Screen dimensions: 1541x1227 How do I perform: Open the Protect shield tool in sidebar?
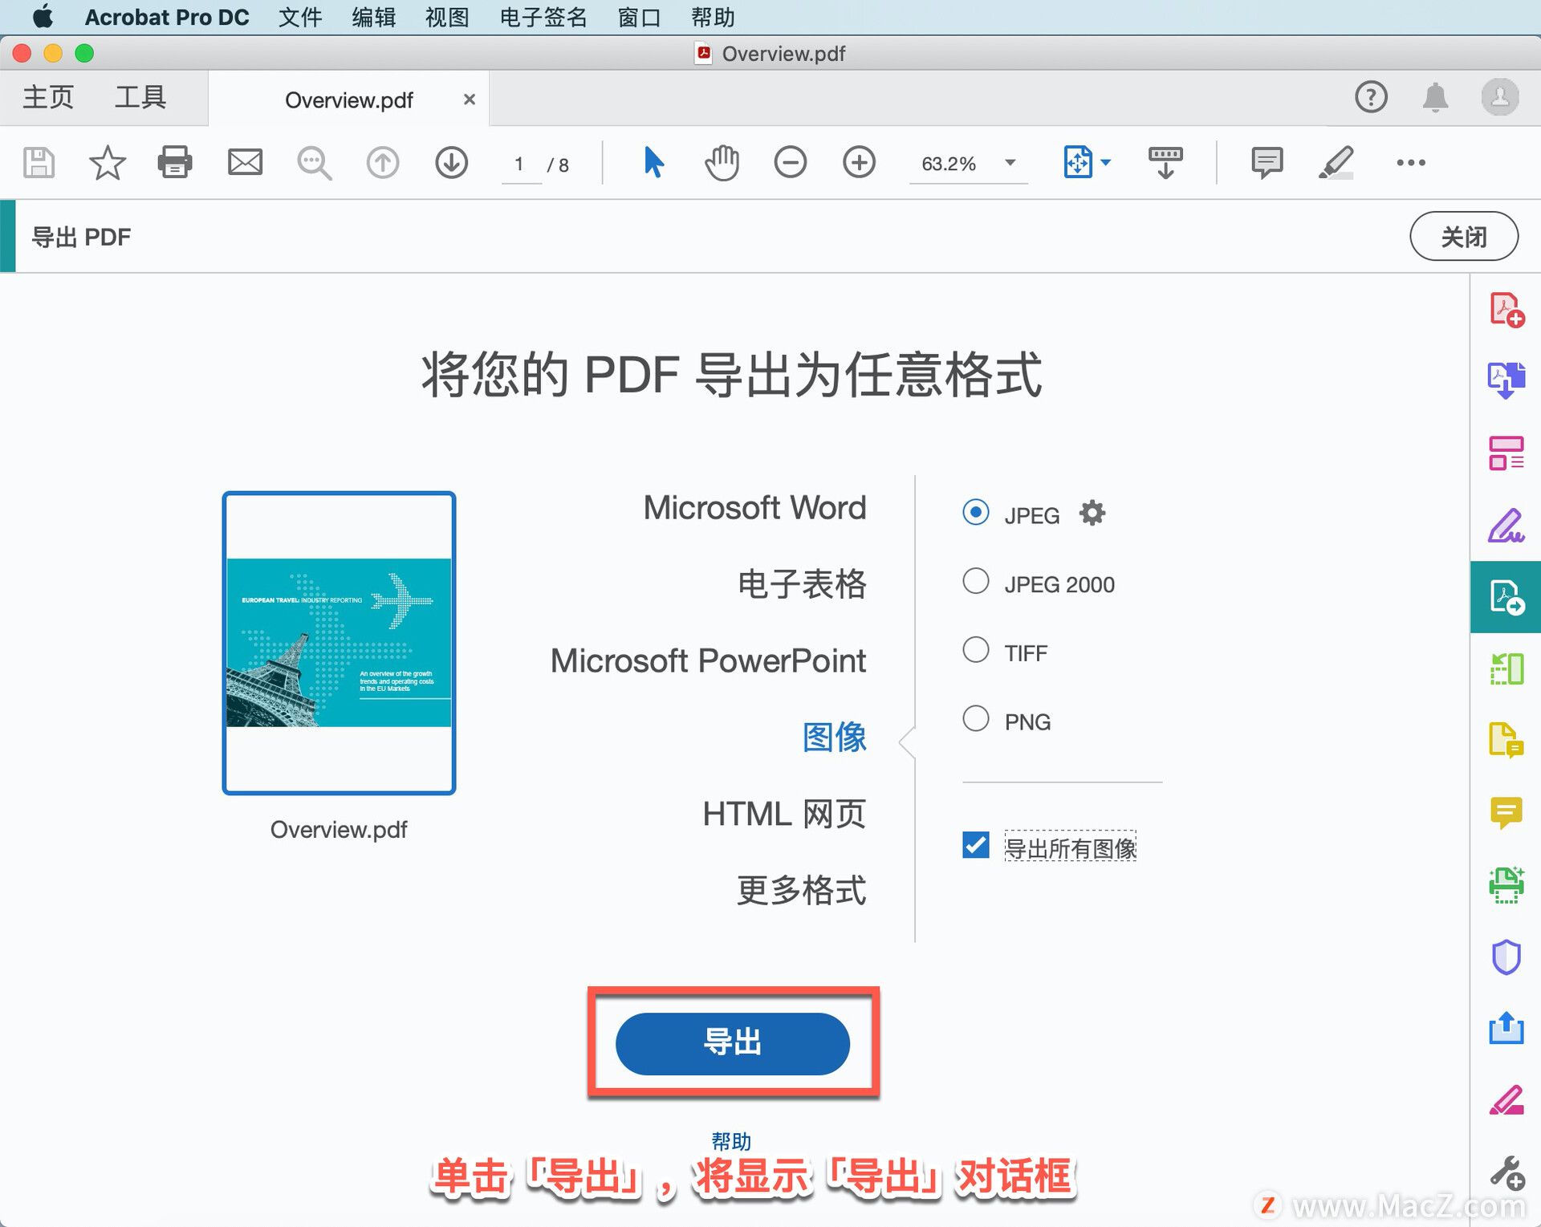[x=1506, y=957]
